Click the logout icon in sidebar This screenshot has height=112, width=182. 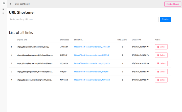[4, 13]
